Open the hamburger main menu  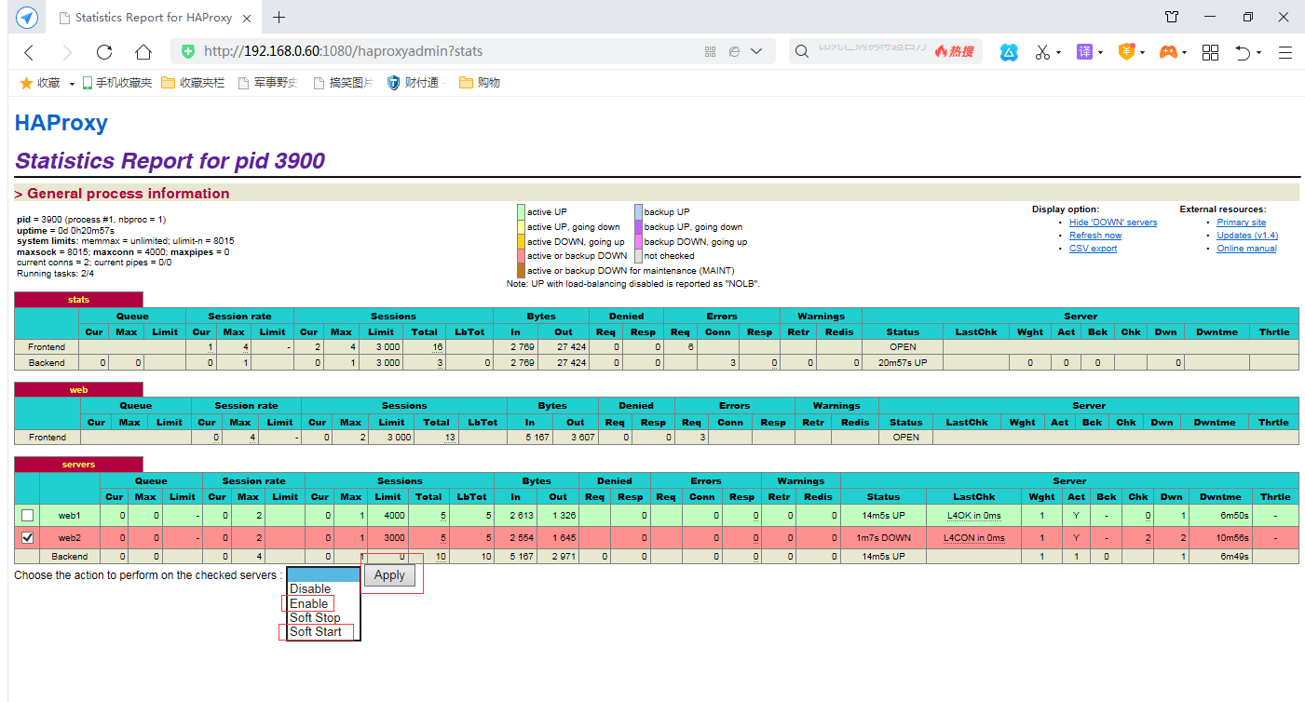(1285, 53)
